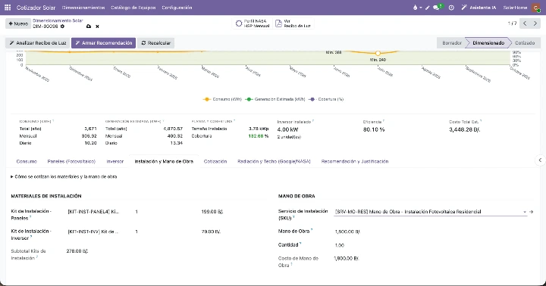Click the panel kit price 199.00 B/.
Image resolution: width=546 pixels, height=286 pixels.
point(212,212)
